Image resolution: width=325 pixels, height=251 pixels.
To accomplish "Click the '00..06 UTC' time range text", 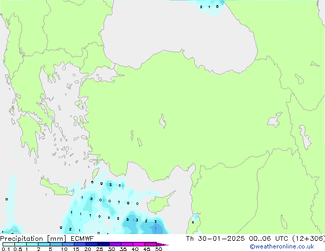I will [x=269, y=239].
